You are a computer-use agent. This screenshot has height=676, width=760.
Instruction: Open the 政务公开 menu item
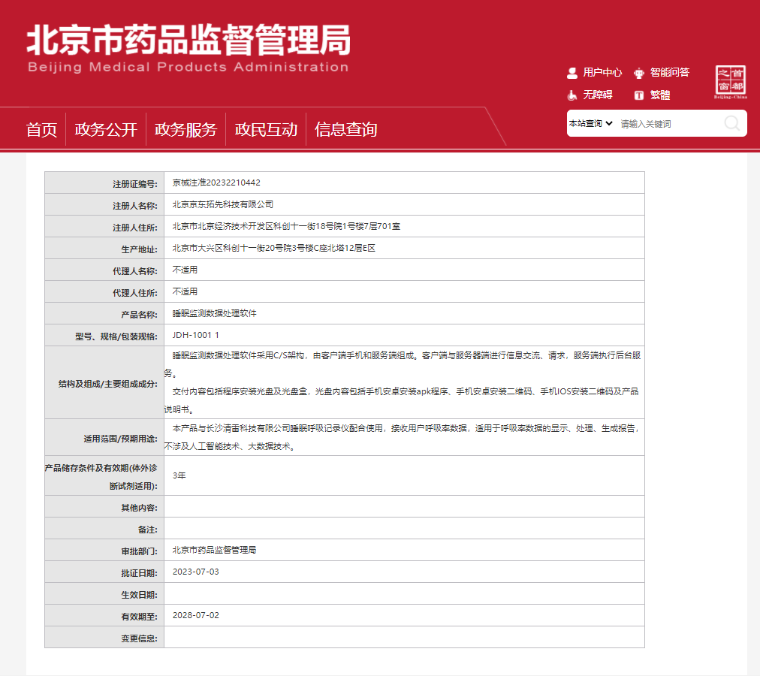(106, 129)
